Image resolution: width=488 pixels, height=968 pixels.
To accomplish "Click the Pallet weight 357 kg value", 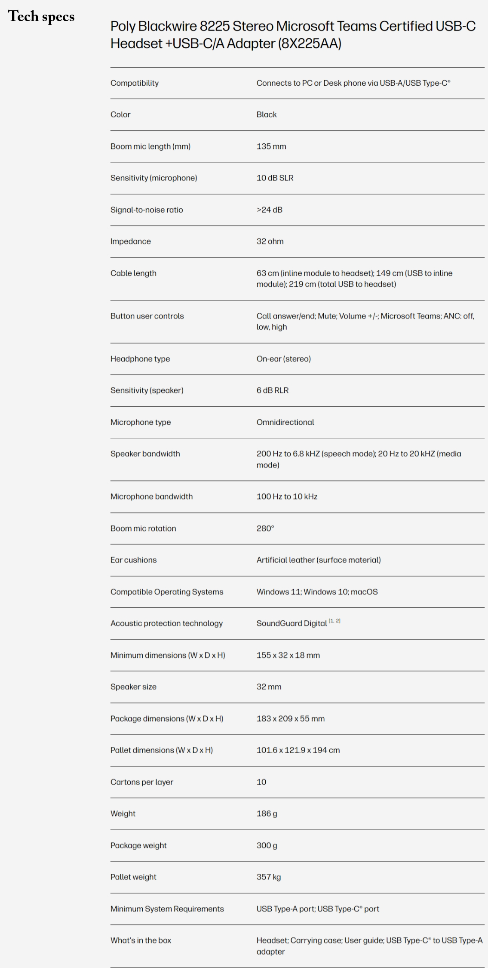I will (269, 877).
